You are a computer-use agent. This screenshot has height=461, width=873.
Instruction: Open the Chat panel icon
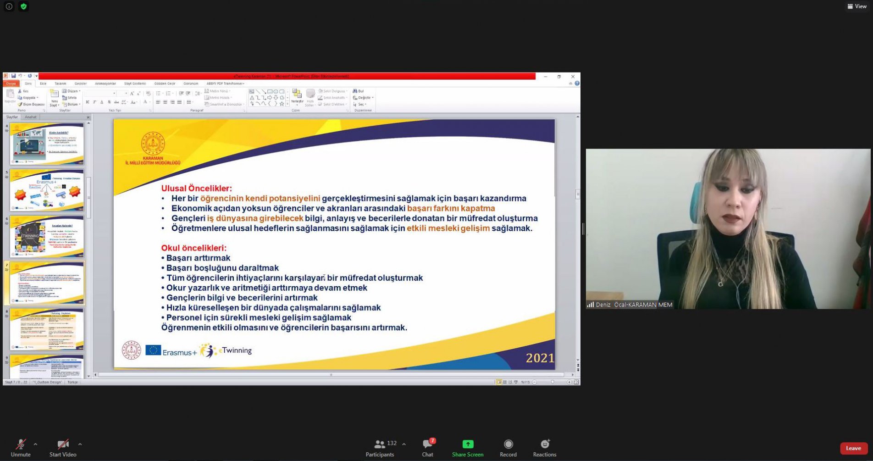click(x=427, y=444)
